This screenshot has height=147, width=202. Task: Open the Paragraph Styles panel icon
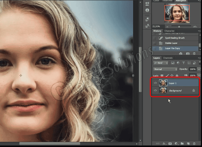pyautogui.click(x=147, y=19)
